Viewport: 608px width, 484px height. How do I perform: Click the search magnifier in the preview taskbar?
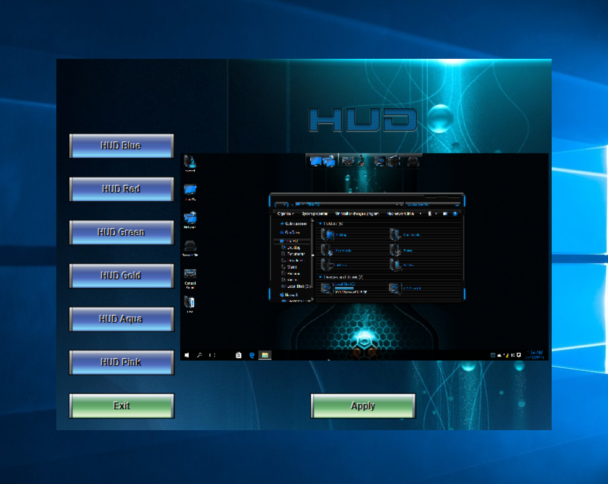pos(199,355)
